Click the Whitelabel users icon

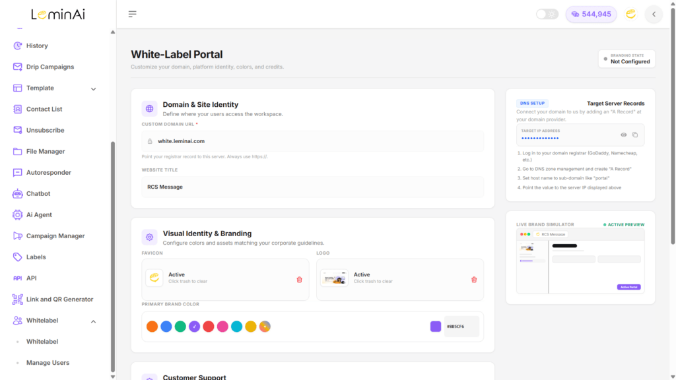coord(17,320)
